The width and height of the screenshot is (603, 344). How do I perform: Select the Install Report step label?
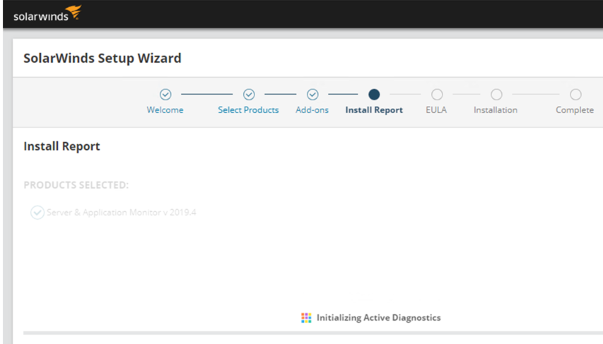click(374, 110)
